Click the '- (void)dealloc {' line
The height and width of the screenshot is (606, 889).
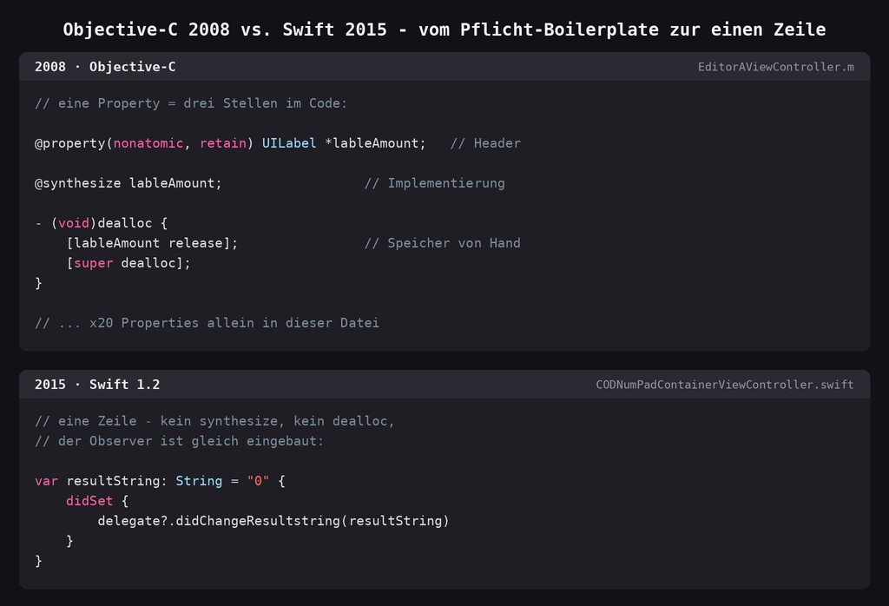[x=101, y=223]
